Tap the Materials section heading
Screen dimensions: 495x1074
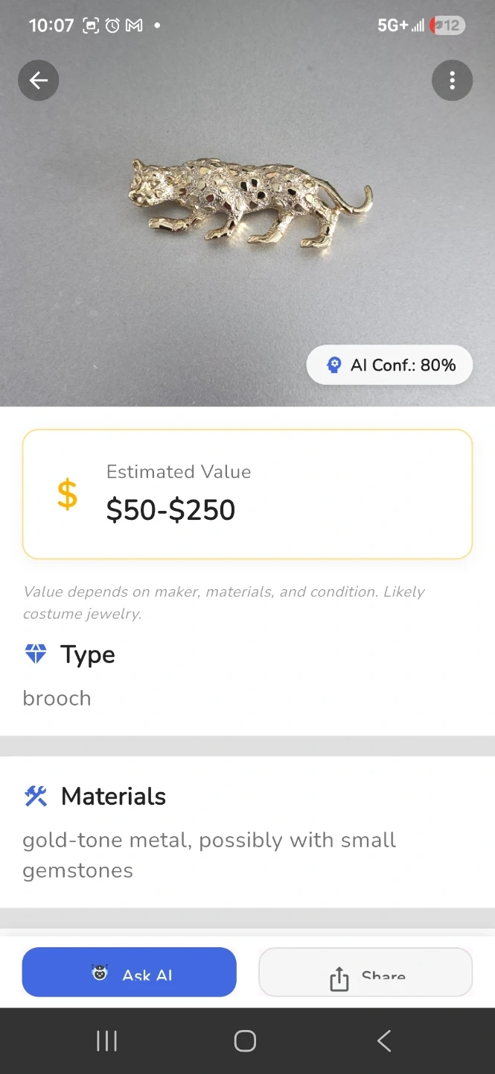coord(113,797)
